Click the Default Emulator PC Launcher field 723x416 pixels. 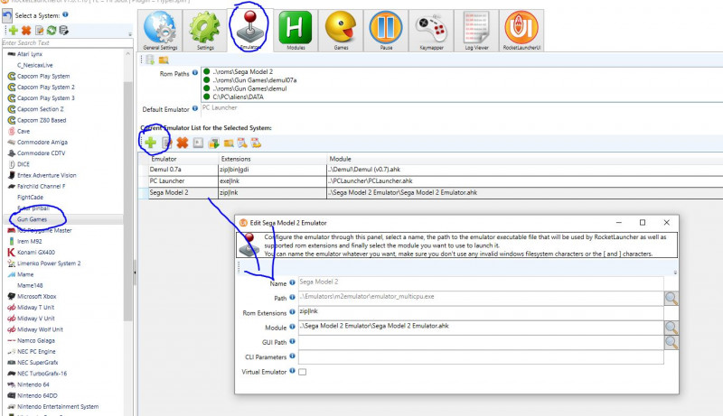click(x=462, y=107)
